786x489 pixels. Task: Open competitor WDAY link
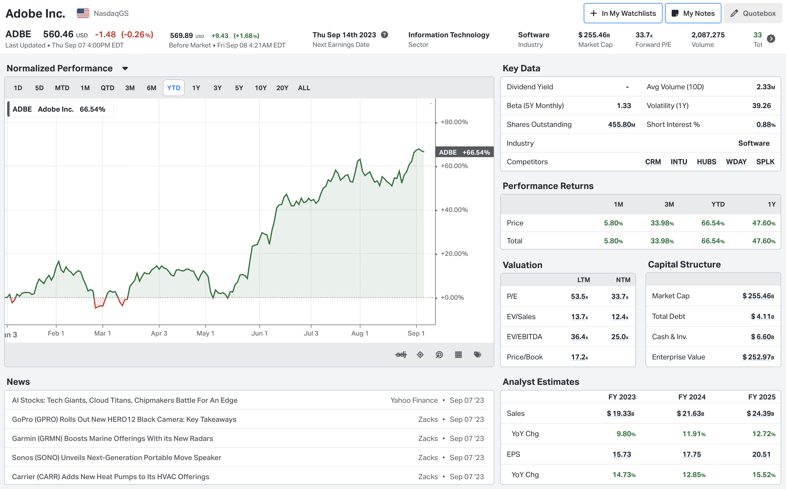pyautogui.click(x=736, y=162)
